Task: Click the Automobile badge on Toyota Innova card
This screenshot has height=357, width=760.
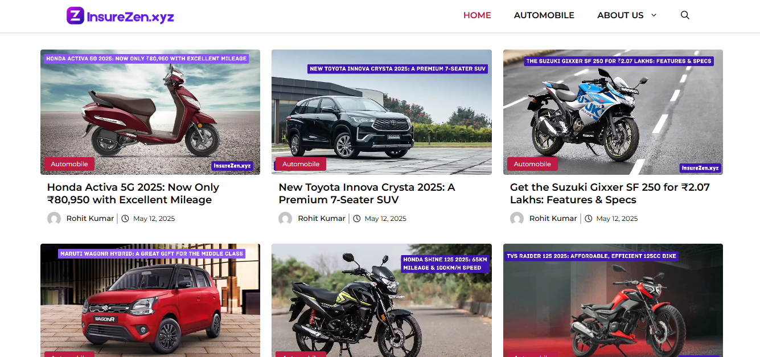Action: [x=301, y=164]
